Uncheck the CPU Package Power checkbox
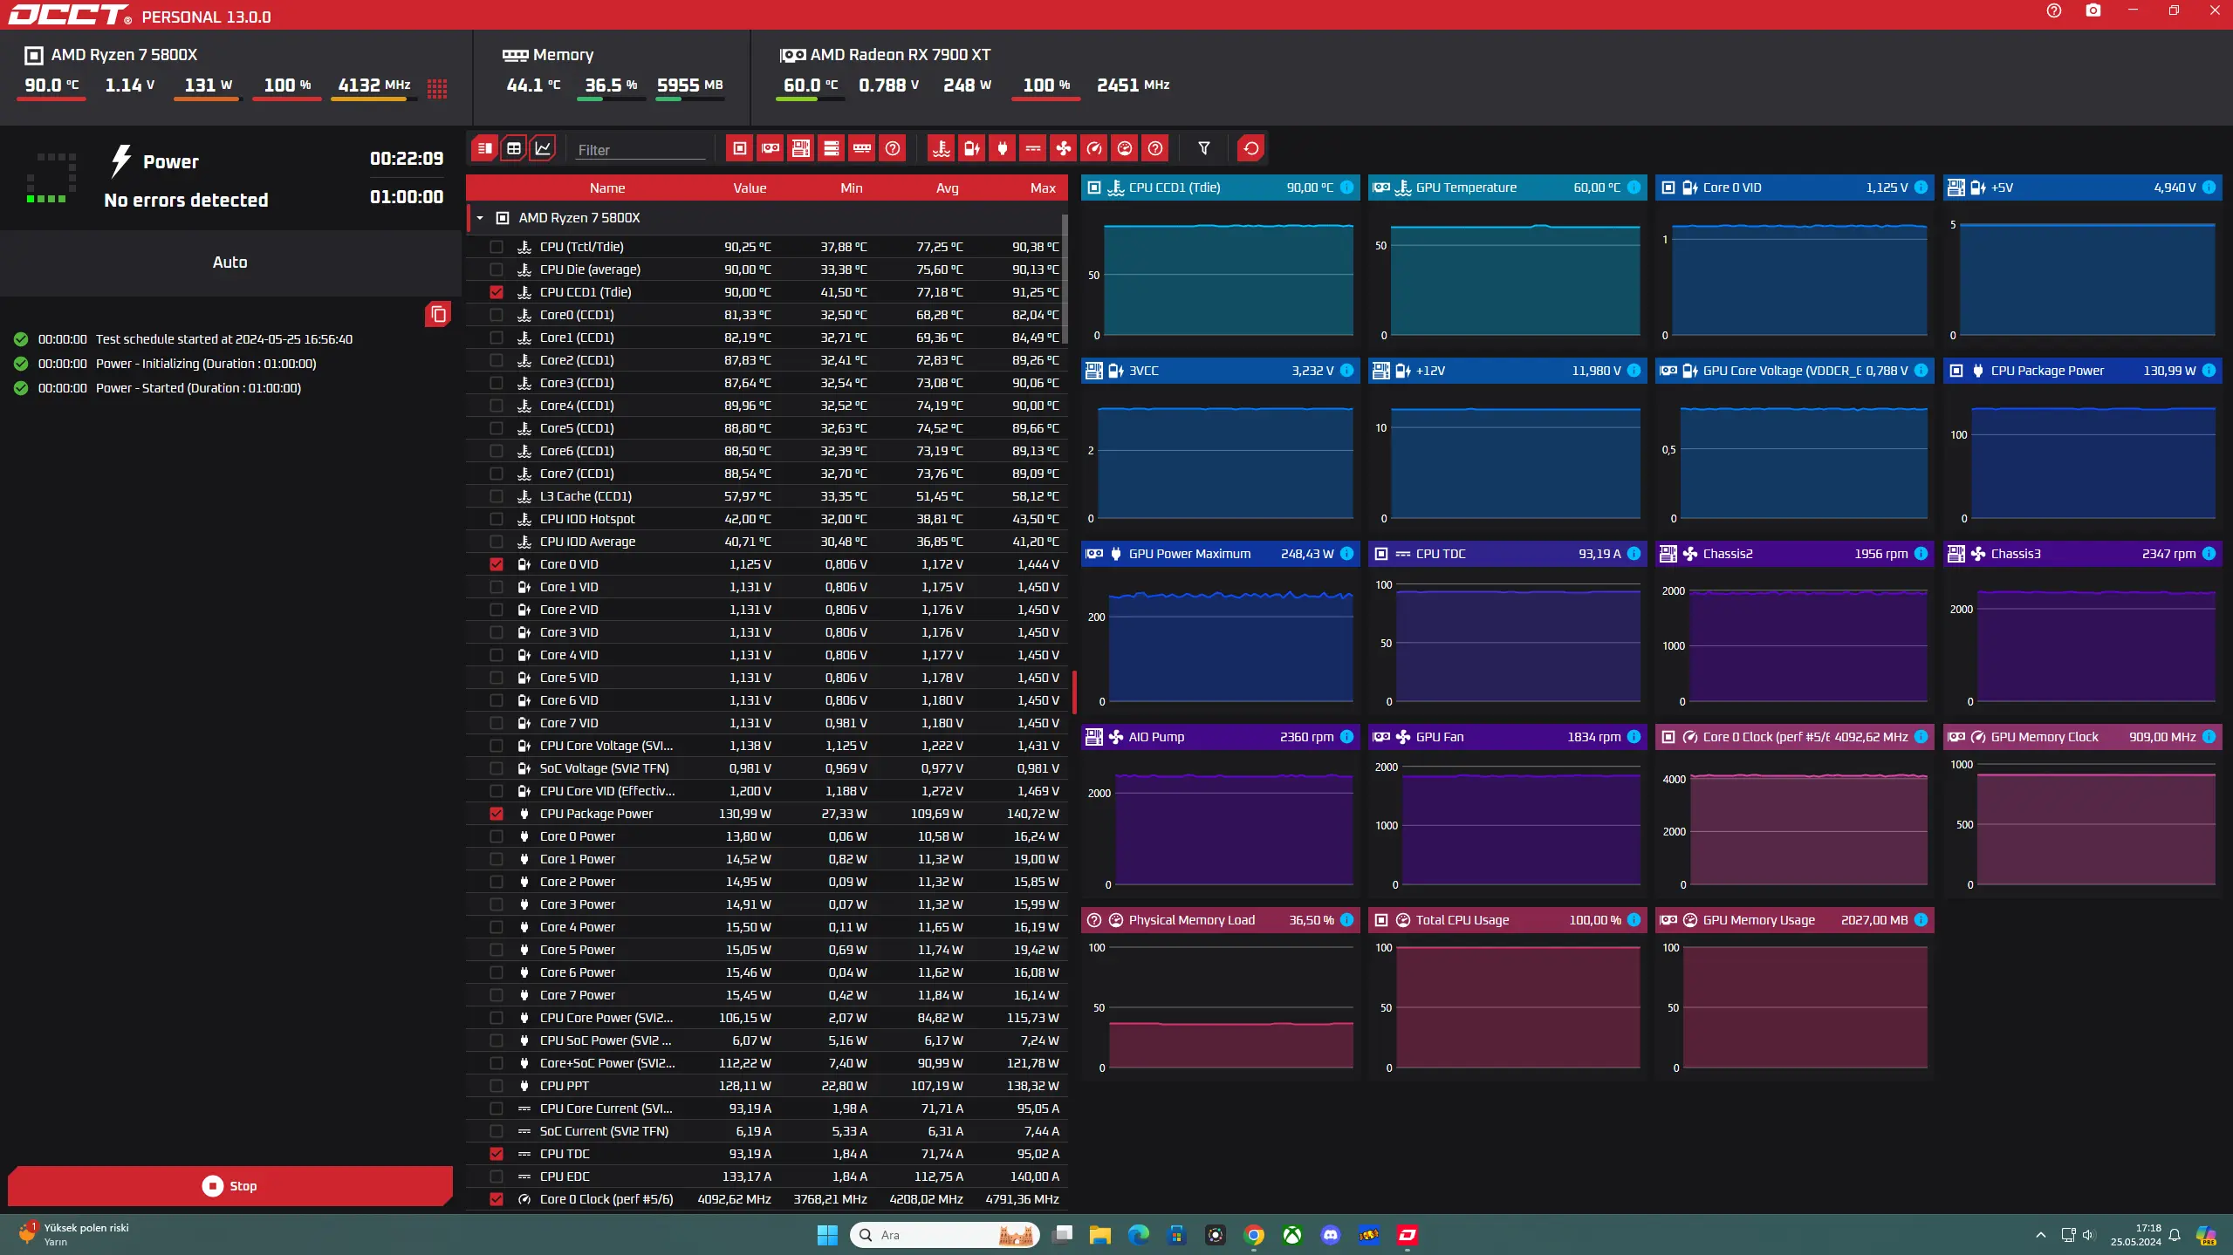 pos(497,814)
